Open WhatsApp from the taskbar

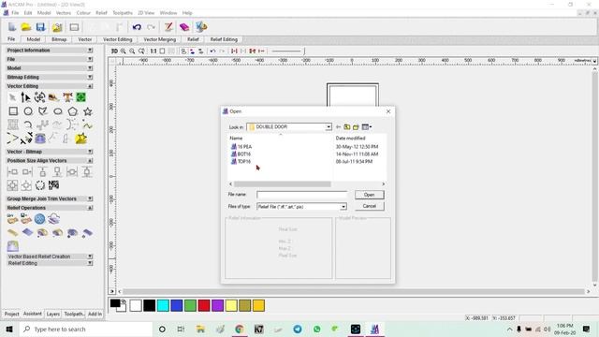pos(316,329)
